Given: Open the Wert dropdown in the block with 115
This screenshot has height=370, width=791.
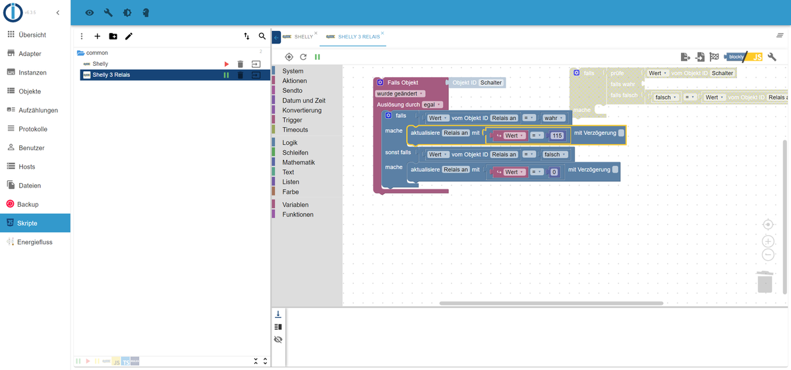Looking at the screenshot, I should pos(513,136).
